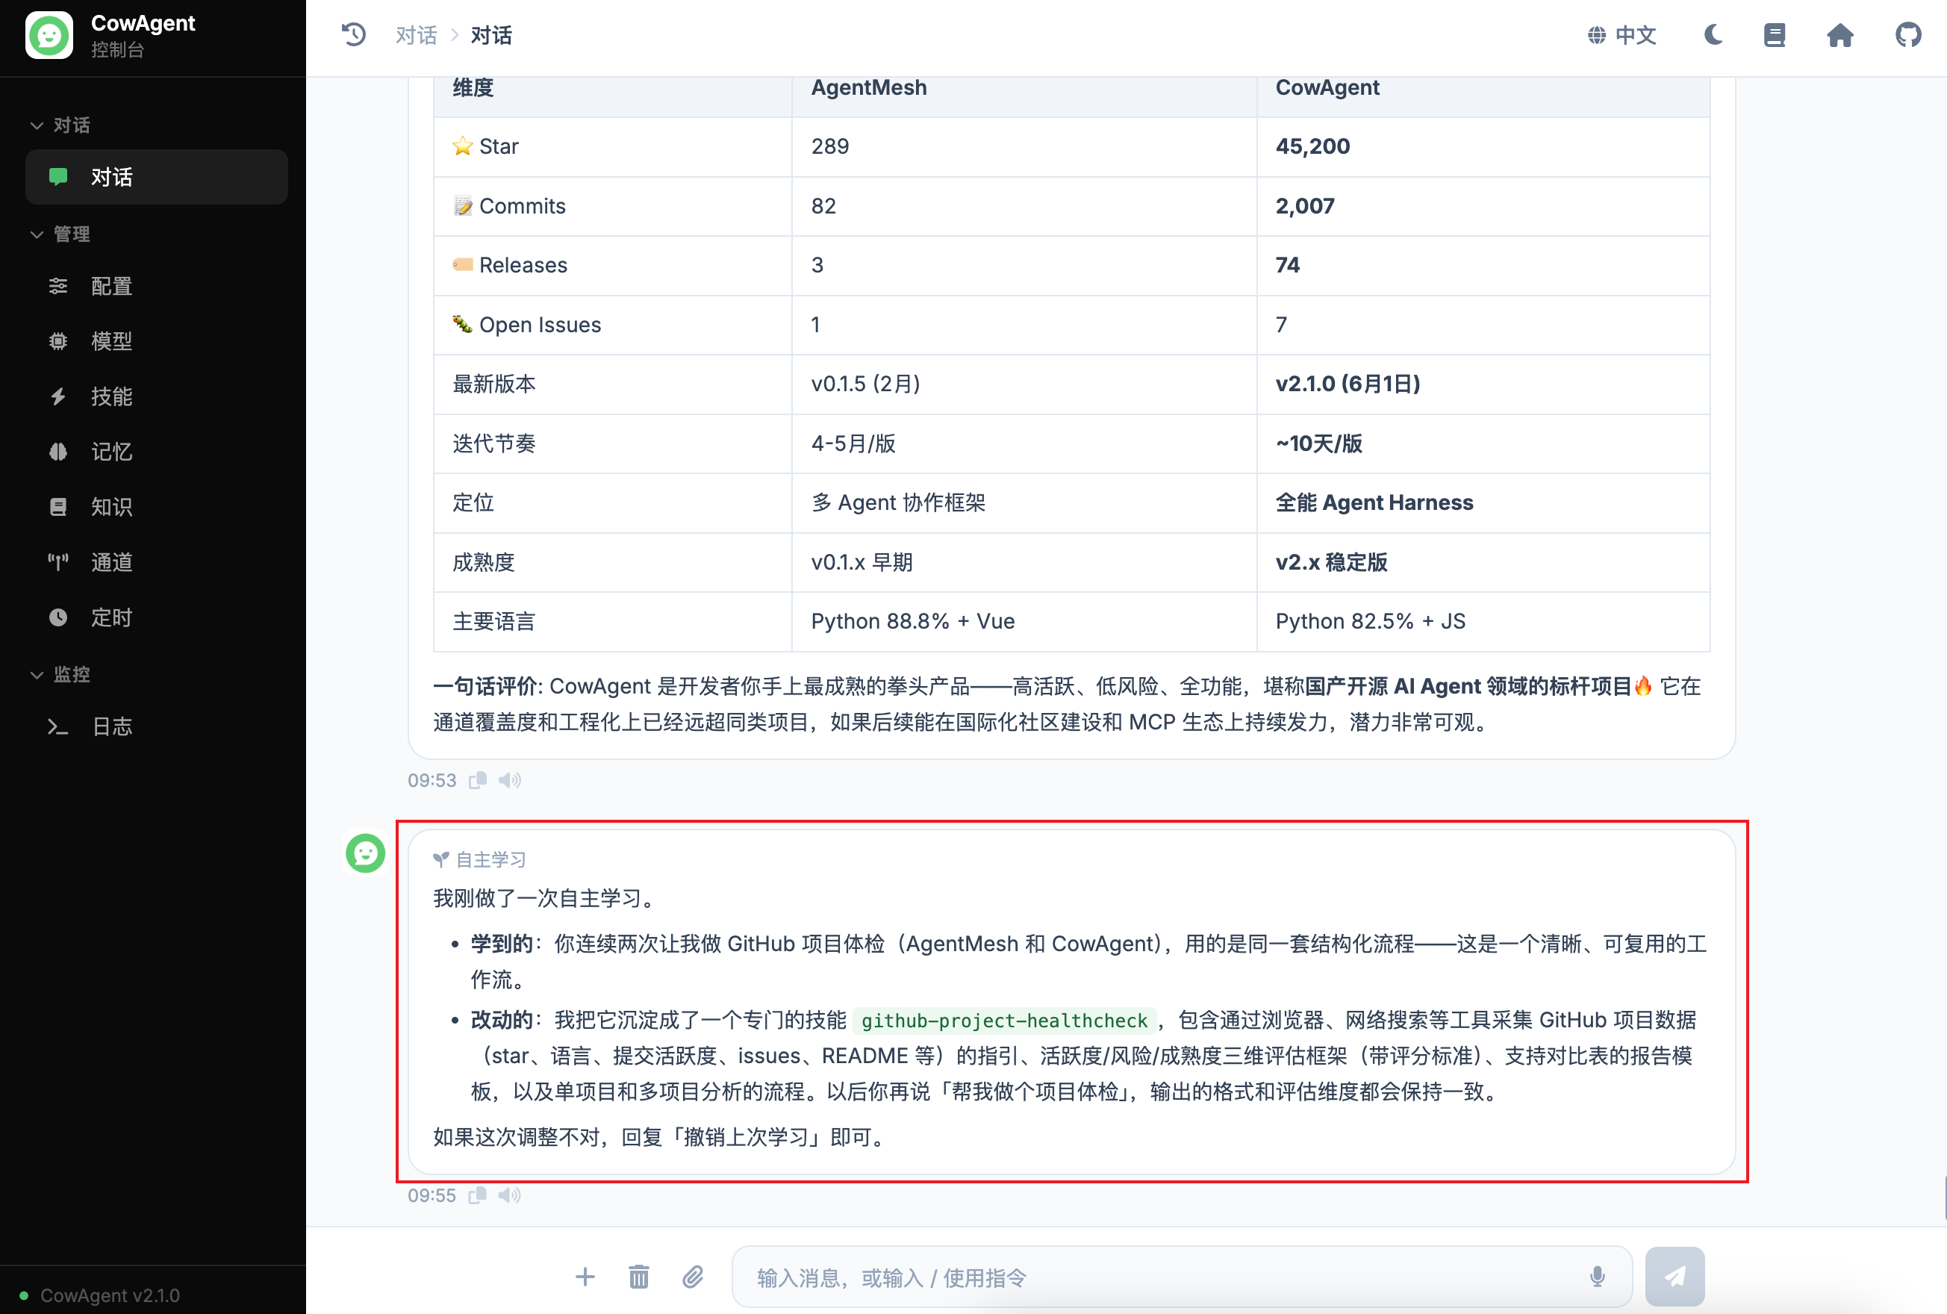This screenshot has width=1947, height=1314.
Task: Open the 技能 skills page
Action: coord(157,396)
